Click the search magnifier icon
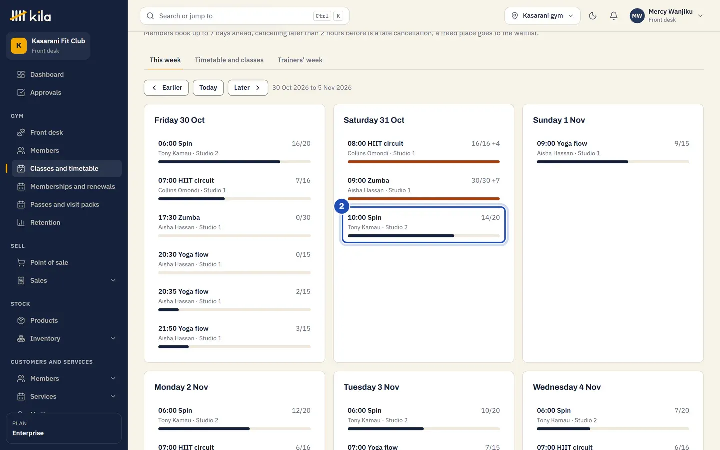 pos(150,16)
